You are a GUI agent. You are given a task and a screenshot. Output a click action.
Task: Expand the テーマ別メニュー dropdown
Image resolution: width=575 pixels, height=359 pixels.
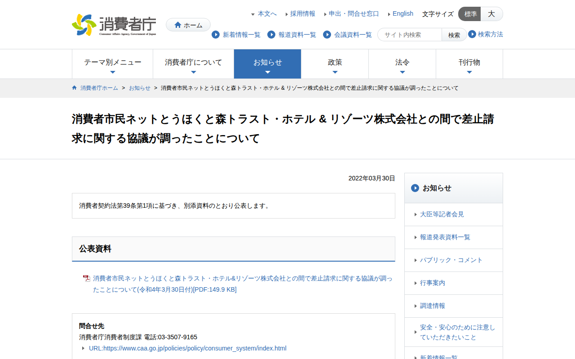[x=112, y=64]
